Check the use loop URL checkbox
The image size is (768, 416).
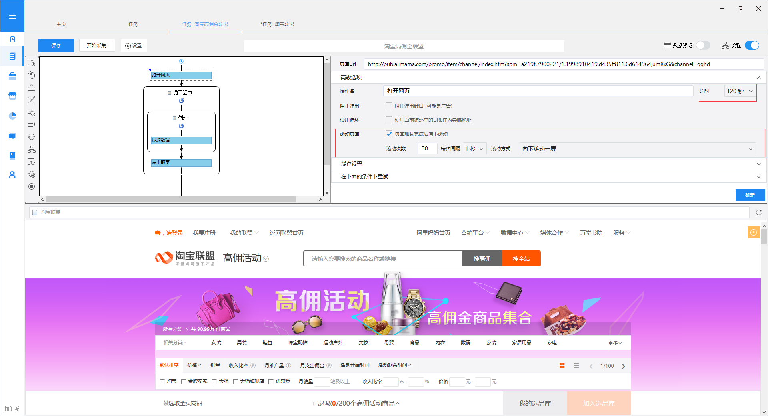coord(389,120)
